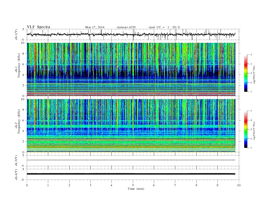Click the time axis tick label "9"
This screenshot has width=269, height=208.
click(x=217, y=185)
